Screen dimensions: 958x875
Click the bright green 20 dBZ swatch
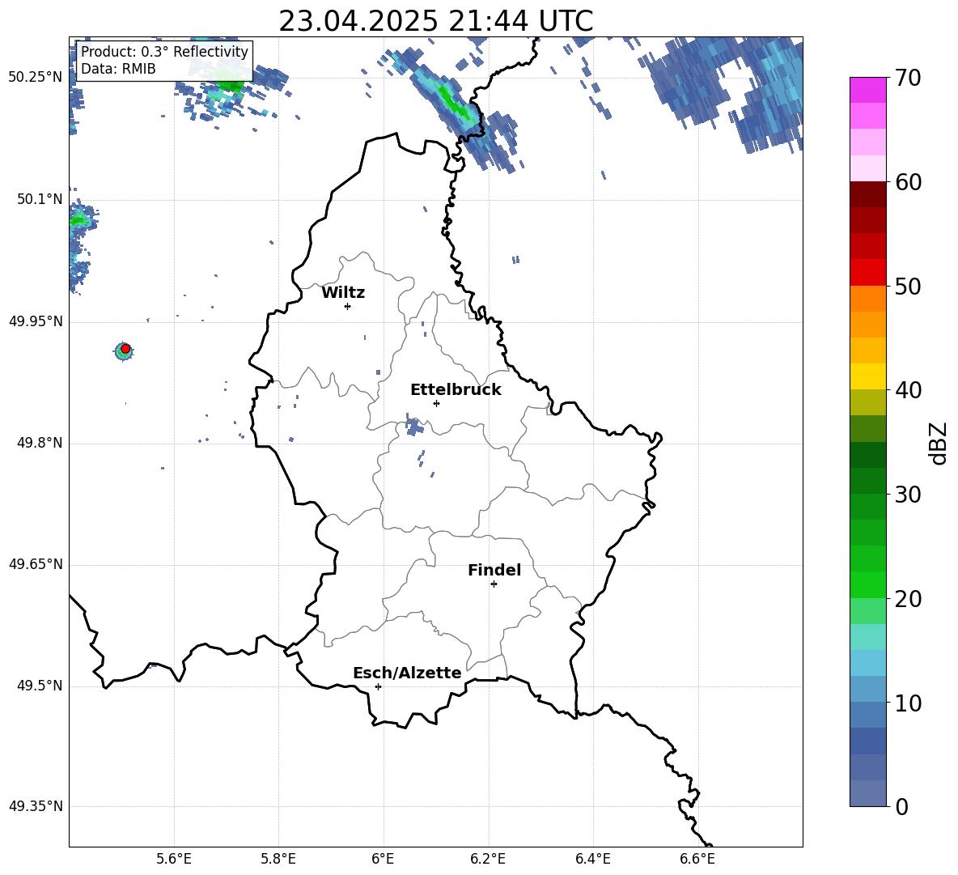coord(867,584)
